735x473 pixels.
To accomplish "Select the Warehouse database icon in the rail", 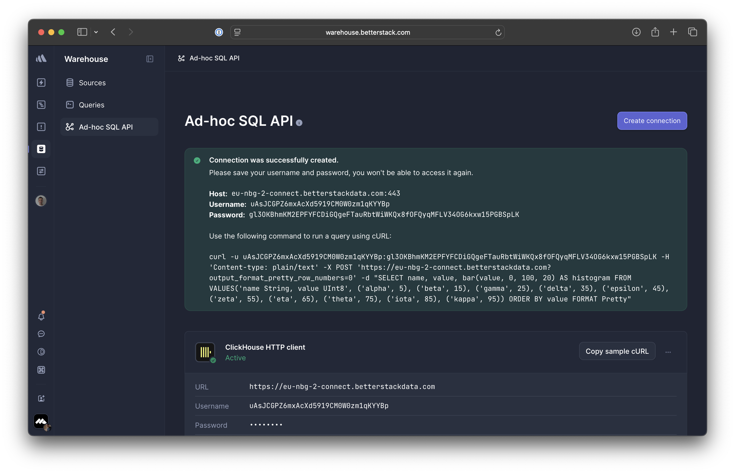I will (x=41, y=149).
